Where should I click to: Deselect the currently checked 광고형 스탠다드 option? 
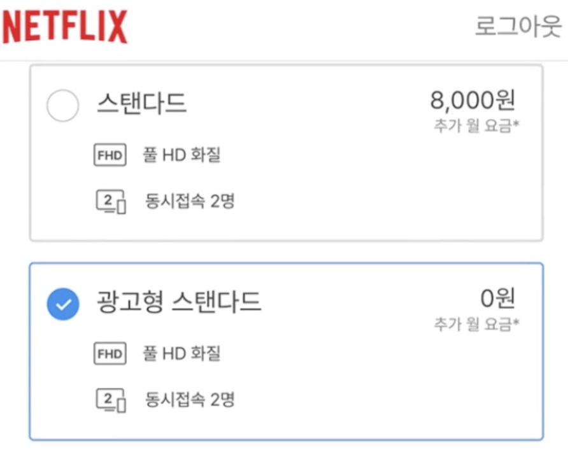tap(62, 304)
